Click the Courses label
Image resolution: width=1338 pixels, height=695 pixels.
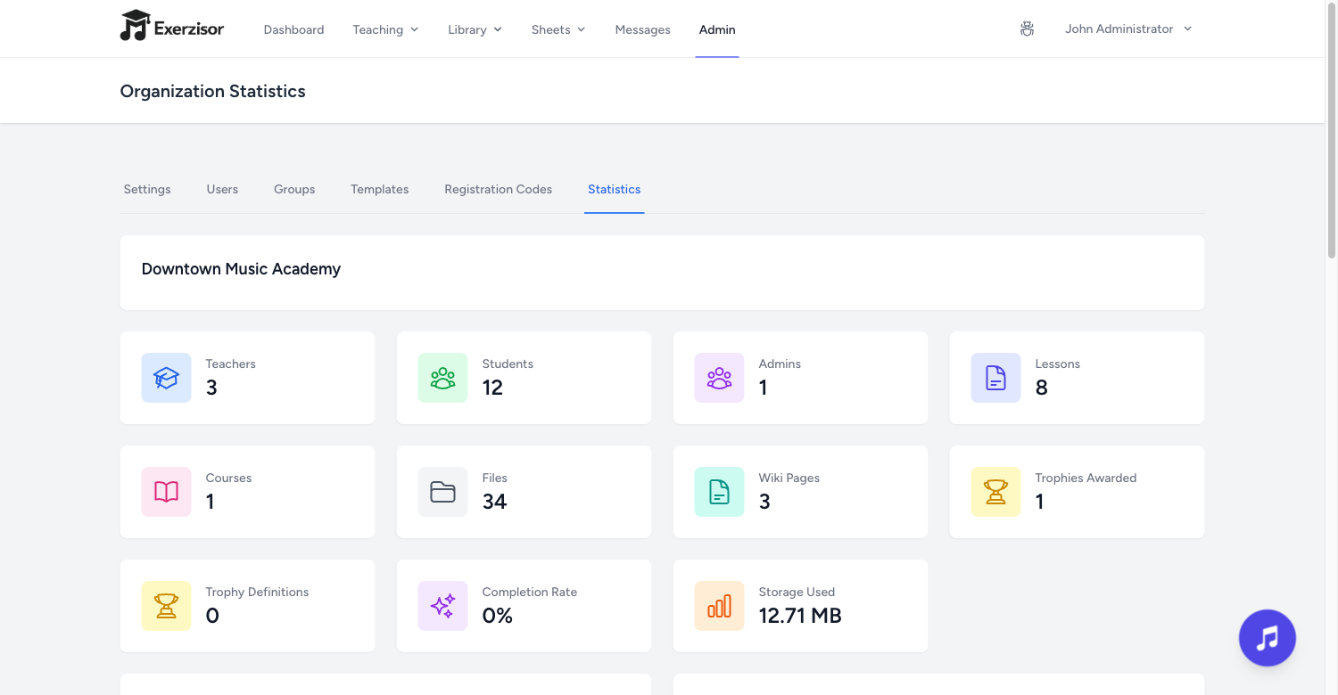click(228, 478)
